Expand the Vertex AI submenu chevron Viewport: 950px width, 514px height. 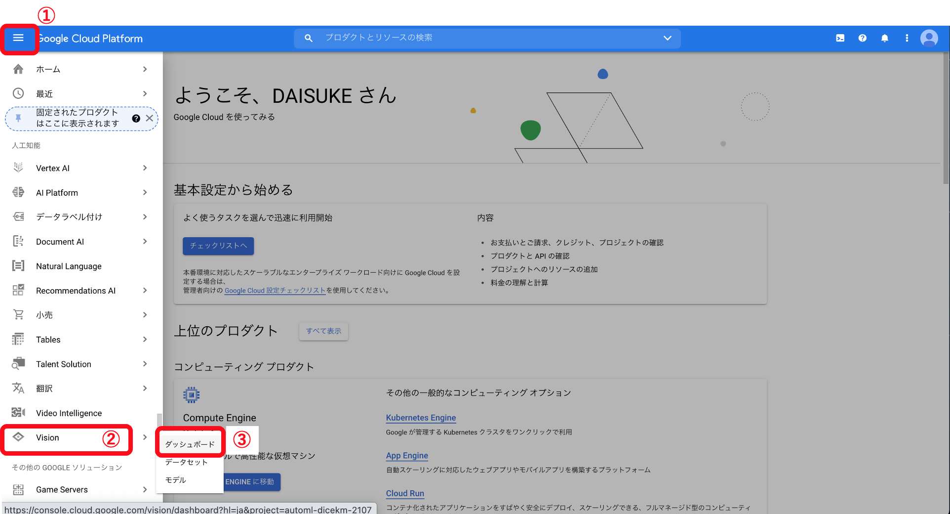pos(145,168)
